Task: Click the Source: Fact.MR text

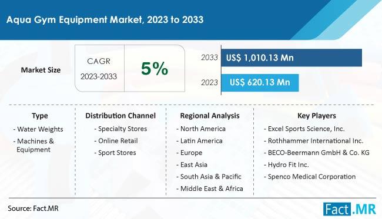Action: click(33, 208)
